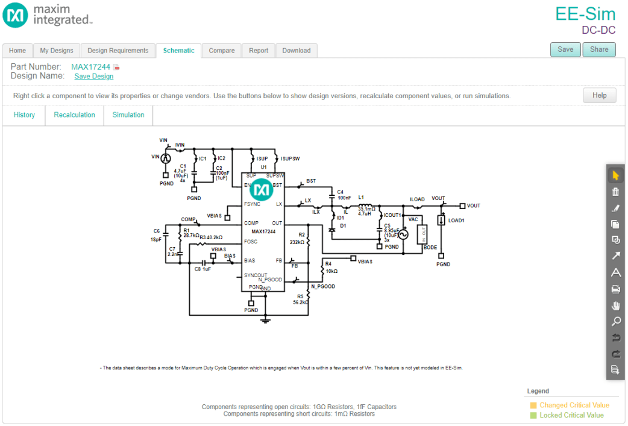The image size is (628, 426).
Task: Select the VIN voltage source symbol
Action: (x=165, y=158)
